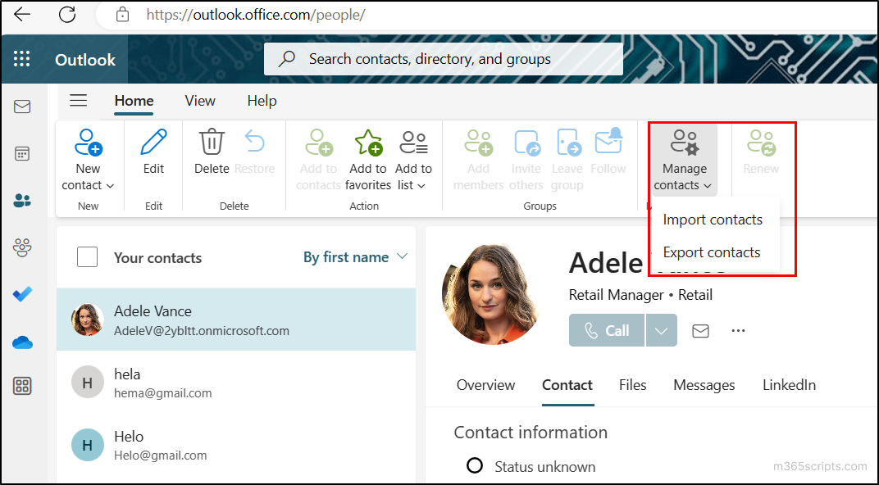The height and width of the screenshot is (485, 879).
Task: Open OneDrive from the left sidebar
Action: pyautogui.click(x=23, y=343)
